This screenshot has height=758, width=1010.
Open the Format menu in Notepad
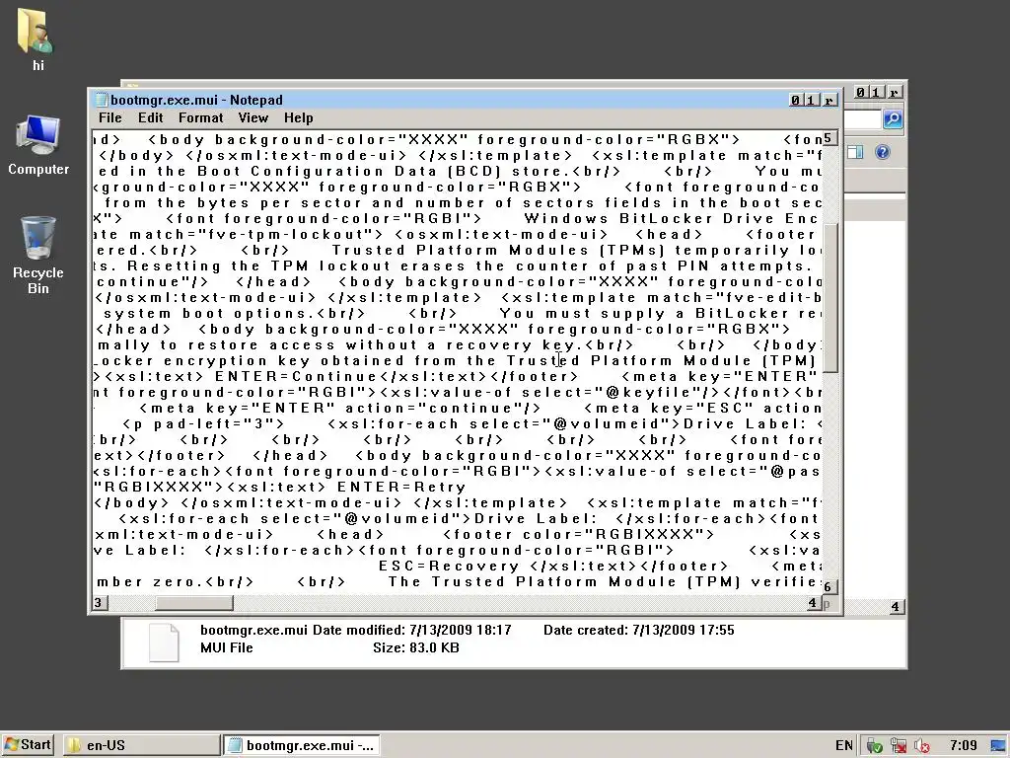[201, 118]
